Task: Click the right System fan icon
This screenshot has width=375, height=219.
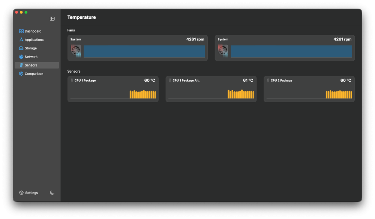Action: pyautogui.click(x=223, y=51)
